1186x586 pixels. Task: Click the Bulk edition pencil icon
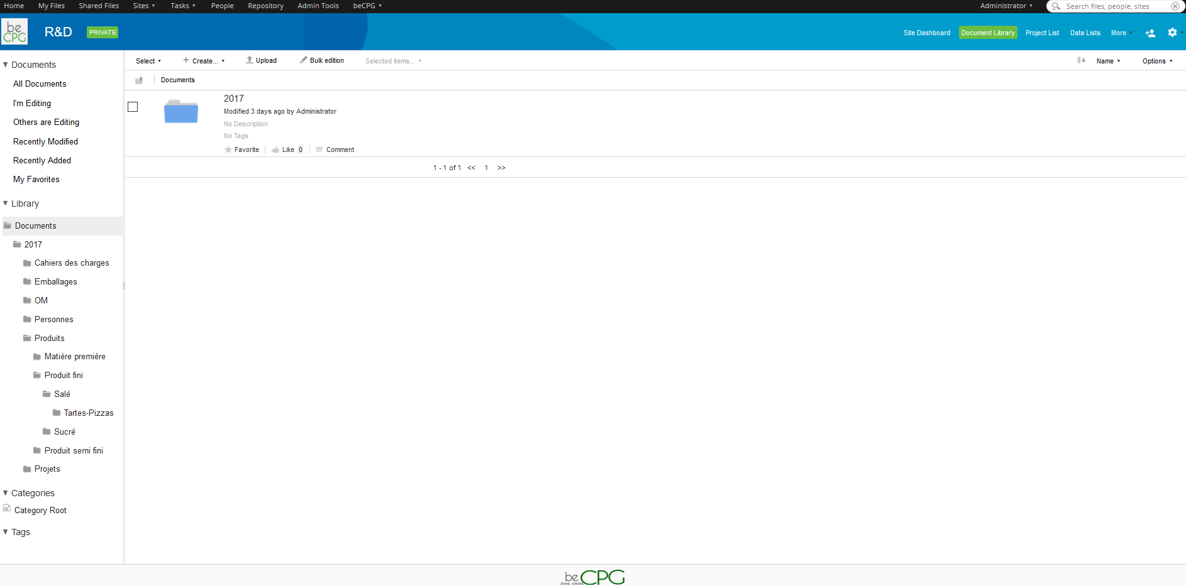pos(304,60)
